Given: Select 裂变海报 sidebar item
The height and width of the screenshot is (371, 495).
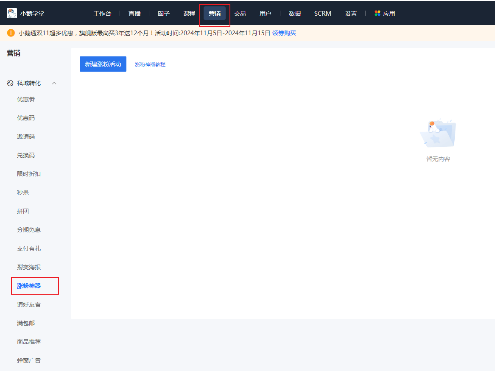Looking at the screenshot, I should point(29,267).
